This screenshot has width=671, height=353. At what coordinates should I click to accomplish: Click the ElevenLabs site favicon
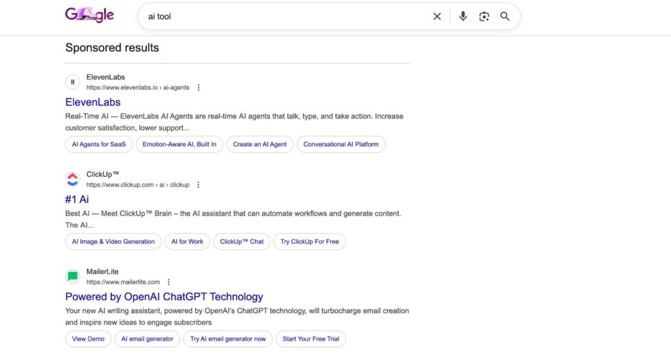(73, 82)
